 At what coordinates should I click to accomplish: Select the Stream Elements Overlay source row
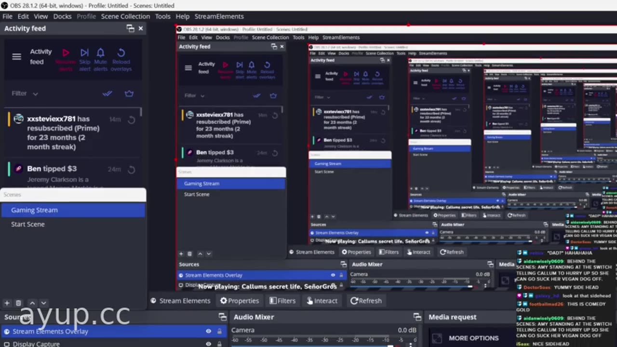(113, 332)
